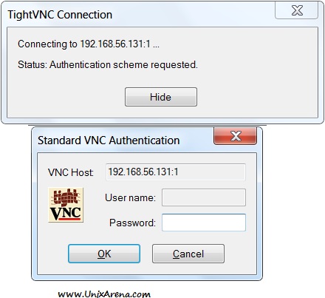Click the brick-patterned 'tight' word in logo
This screenshot has width=325, height=298.
point(66,197)
